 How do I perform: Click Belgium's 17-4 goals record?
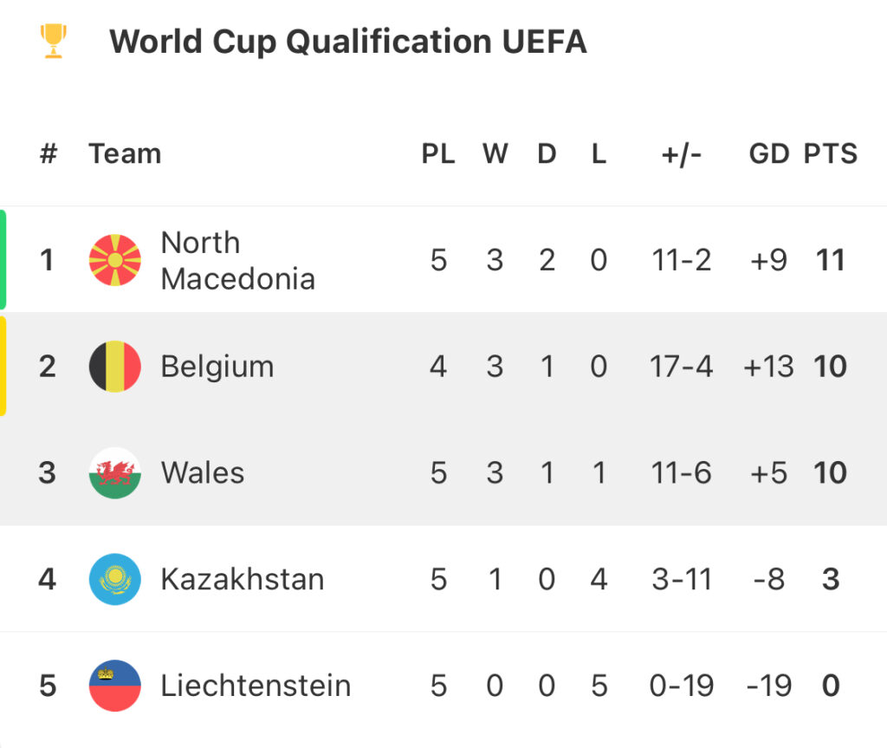coord(681,367)
